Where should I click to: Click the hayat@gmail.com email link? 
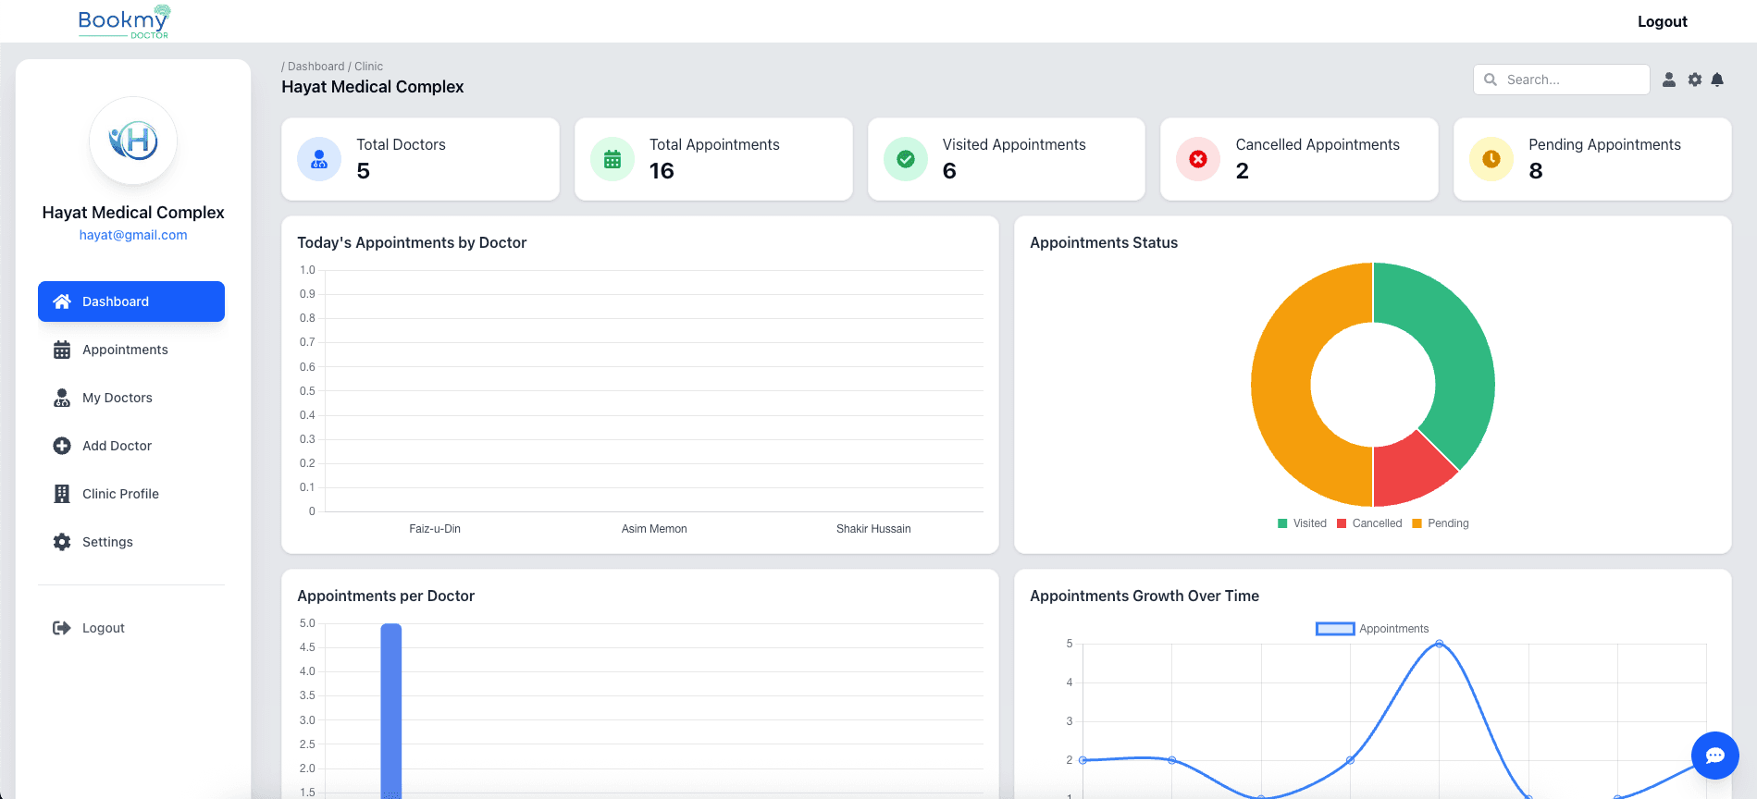point(133,235)
